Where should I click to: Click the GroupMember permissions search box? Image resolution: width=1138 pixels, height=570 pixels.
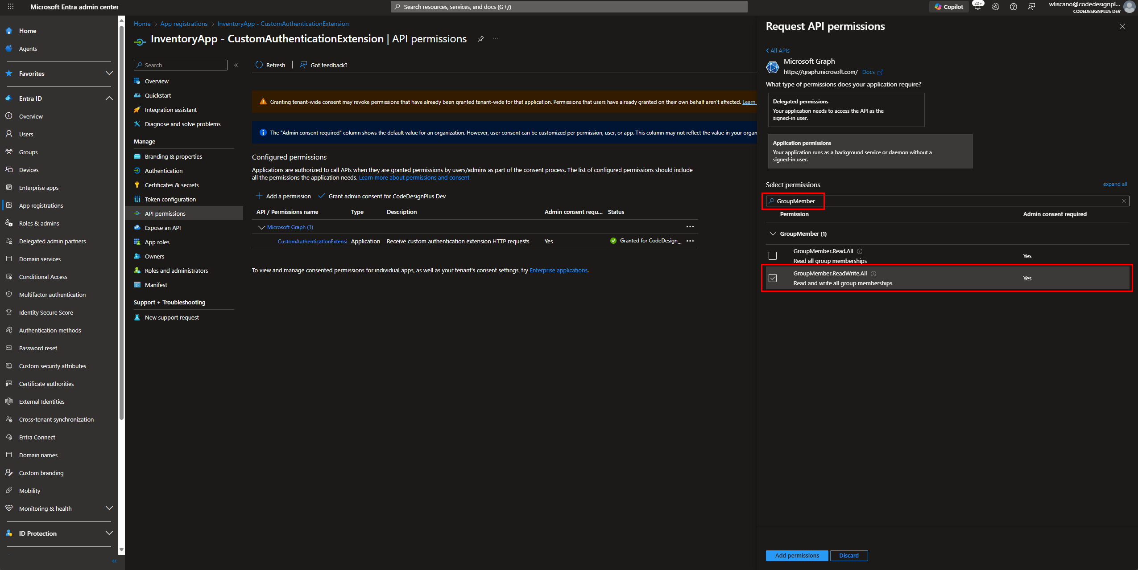947,201
